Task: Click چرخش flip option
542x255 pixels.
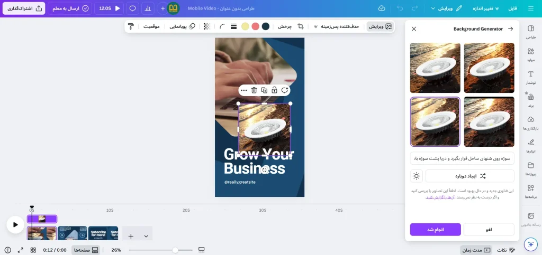Action: pos(285,26)
